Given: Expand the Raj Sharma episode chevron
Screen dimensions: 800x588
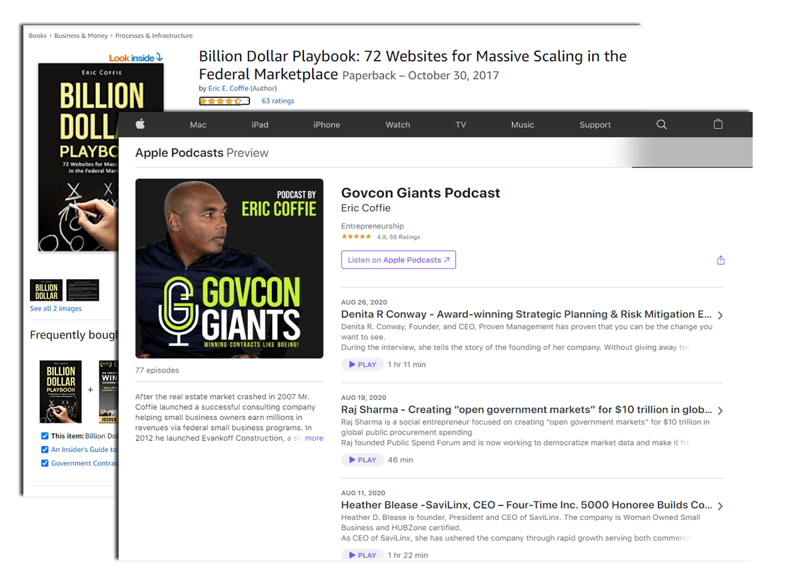Looking at the screenshot, I should click(x=720, y=411).
